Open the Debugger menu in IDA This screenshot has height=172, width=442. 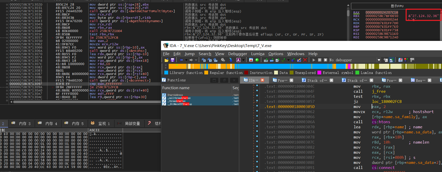point(238,54)
